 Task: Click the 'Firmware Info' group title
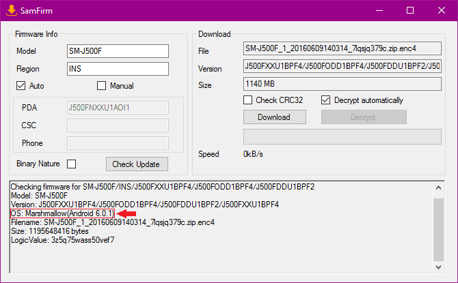click(36, 34)
